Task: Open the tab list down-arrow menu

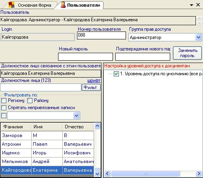Action: pyautogui.click(x=192, y=5)
